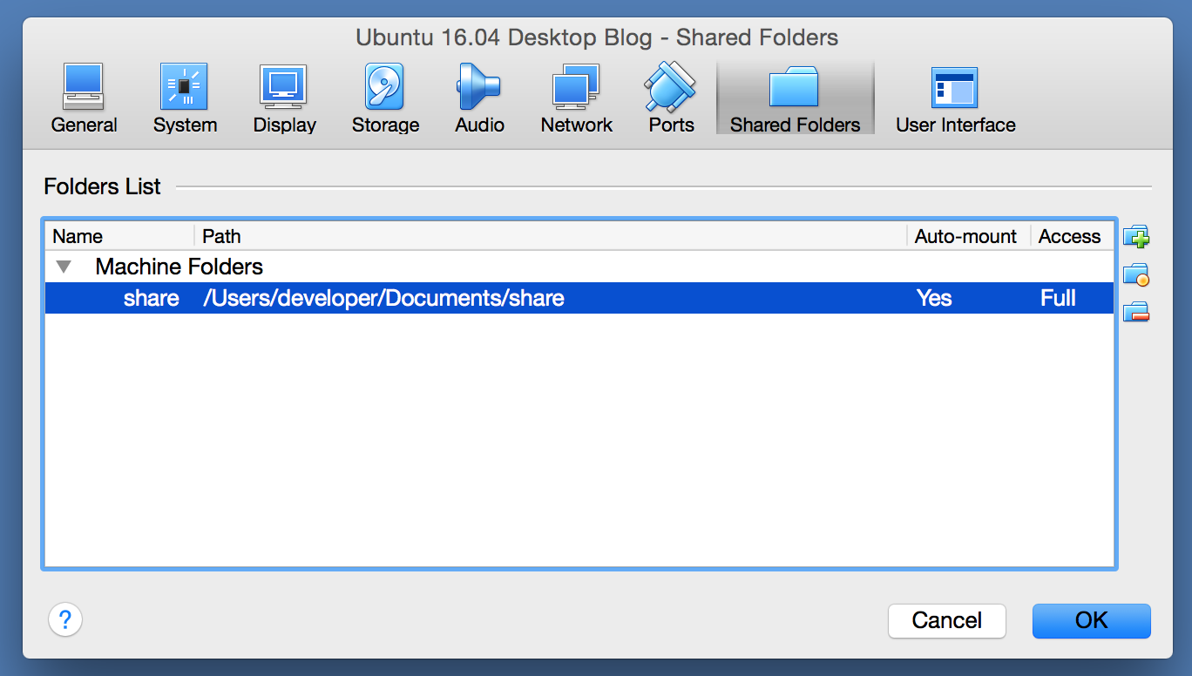Switch to Display settings
Image resolution: width=1192 pixels, height=676 pixels.
click(284, 98)
